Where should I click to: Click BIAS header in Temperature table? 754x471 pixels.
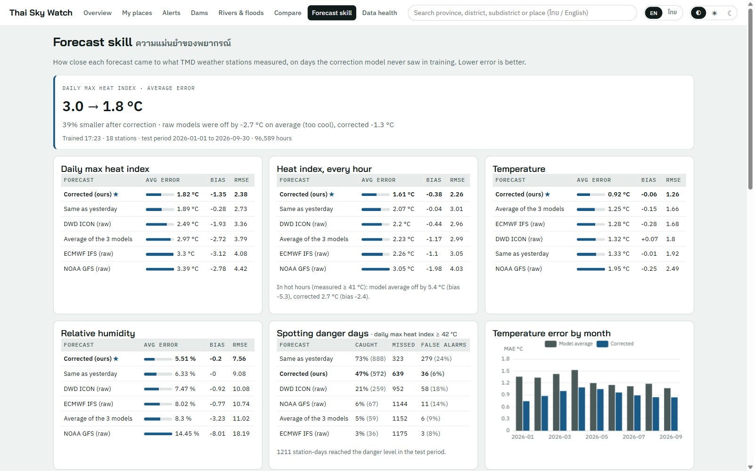click(648, 180)
